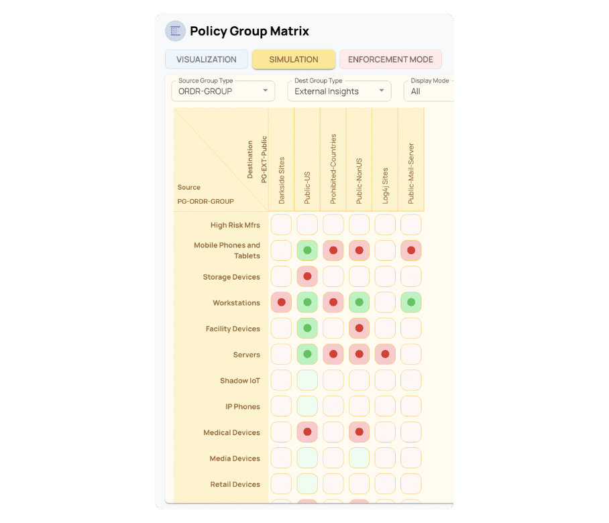Click red dot for Storage Devices to Public-US

tap(307, 276)
